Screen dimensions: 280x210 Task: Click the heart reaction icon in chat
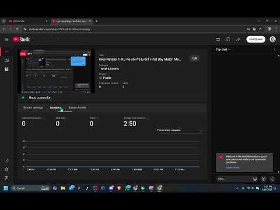(272, 178)
